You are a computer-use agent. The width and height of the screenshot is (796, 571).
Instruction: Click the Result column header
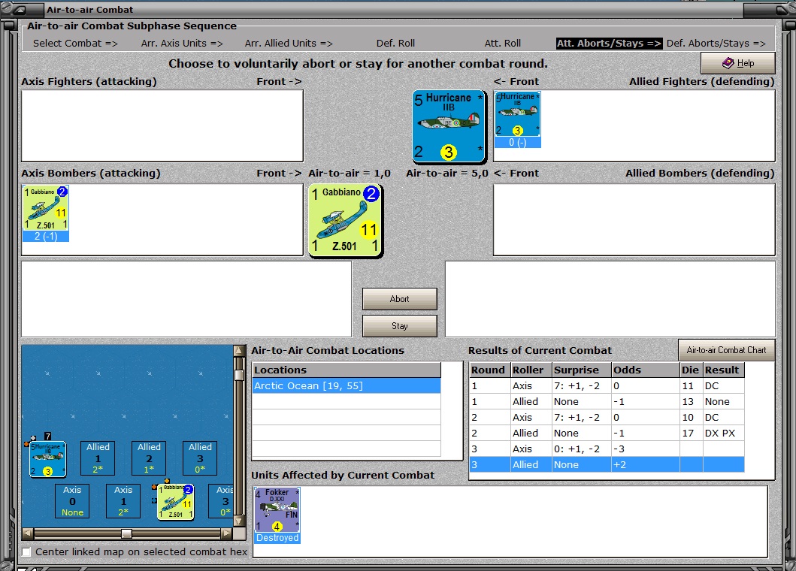pyautogui.click(x=724, y=370)
